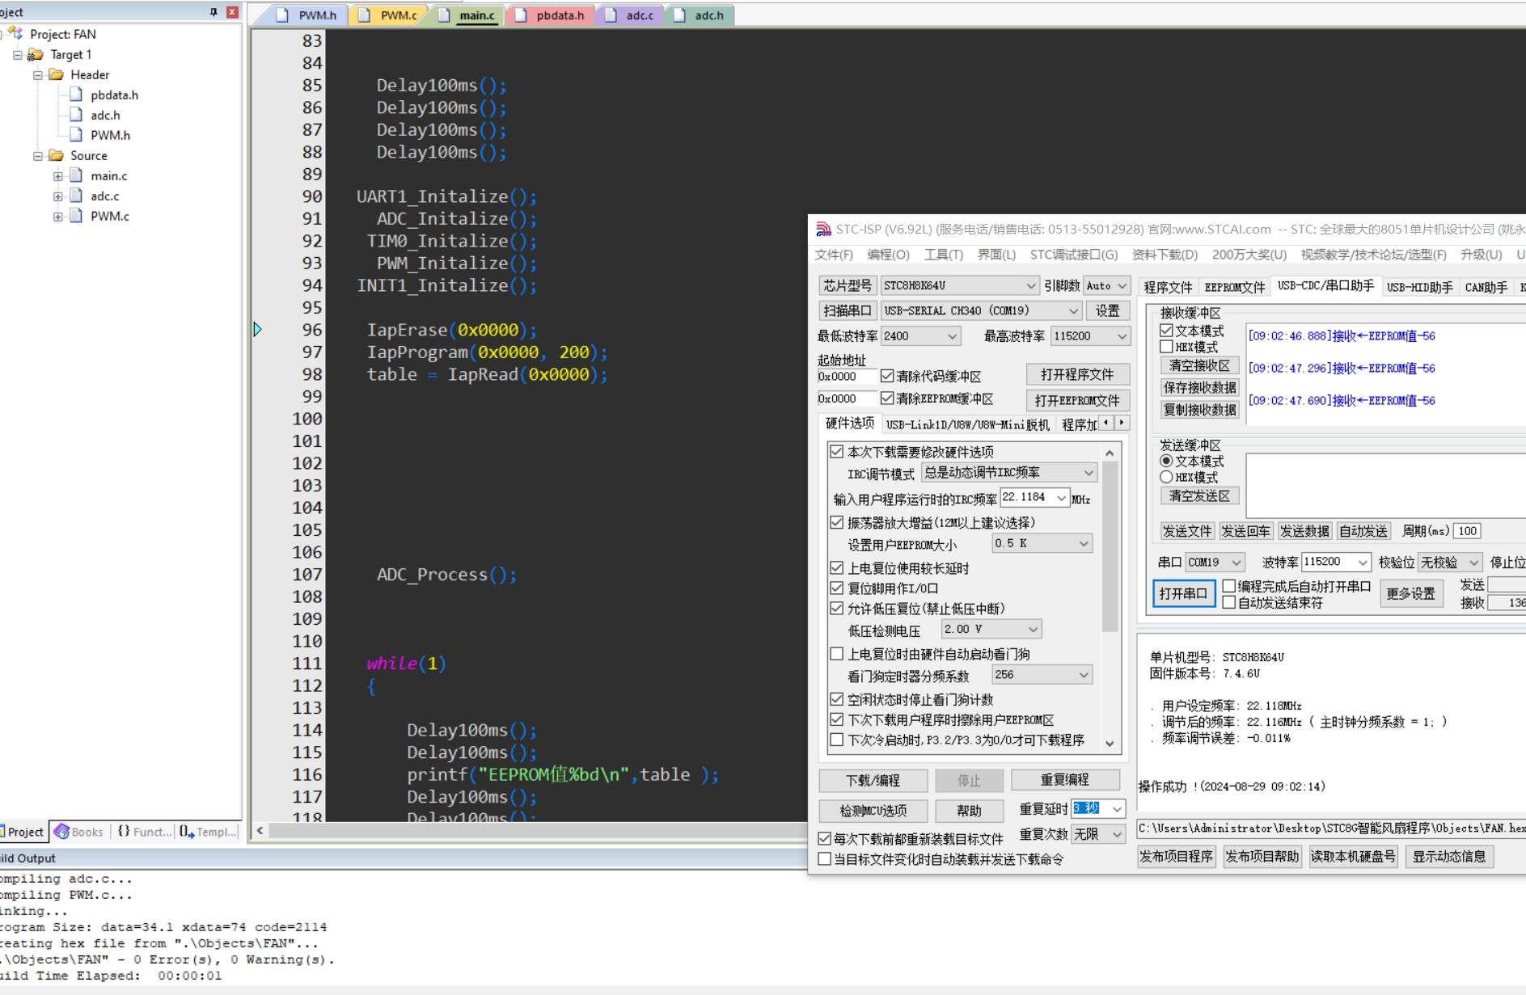
Task: Open the Templates tab in the bottom panel
Action: pos(207,832)
